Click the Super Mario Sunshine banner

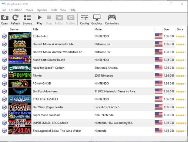pyautogui.click(x=20, y=115)
